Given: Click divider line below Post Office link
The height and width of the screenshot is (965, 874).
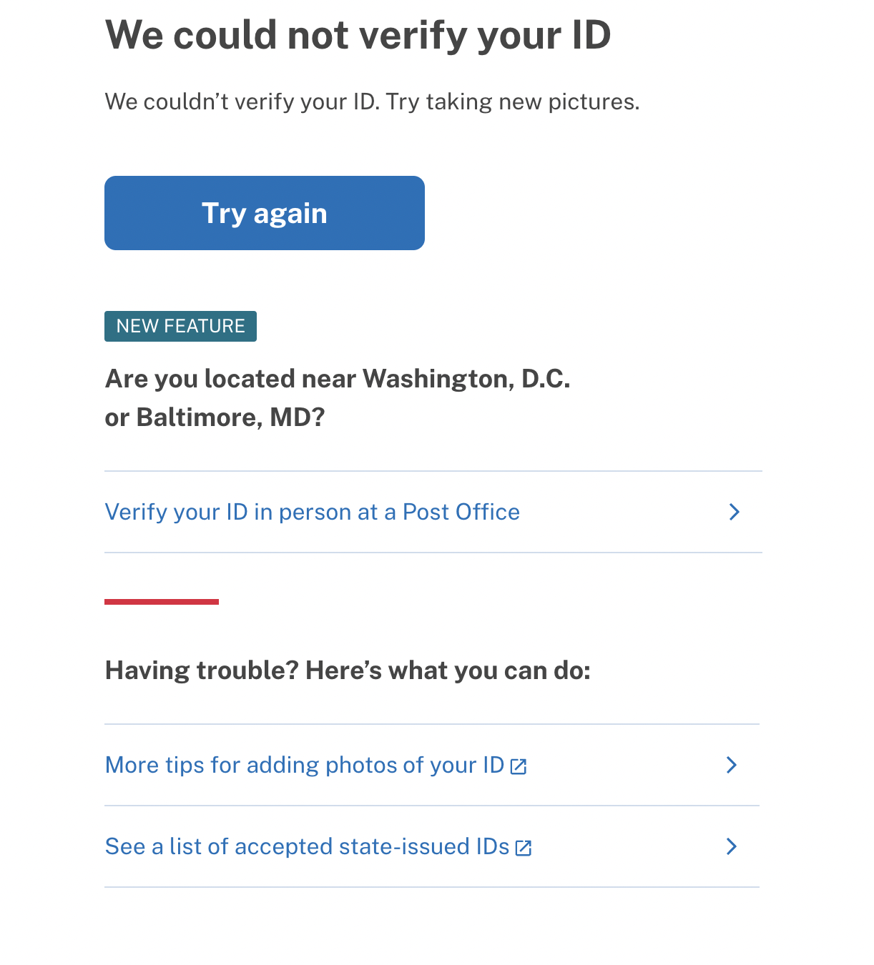Looking at the screenshot, I should tap(433, 553).
